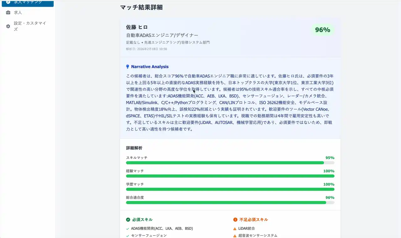Click the 96% match score badge
Image resolution: width=401 pixels, height=238 pixels.
point(322,30)
